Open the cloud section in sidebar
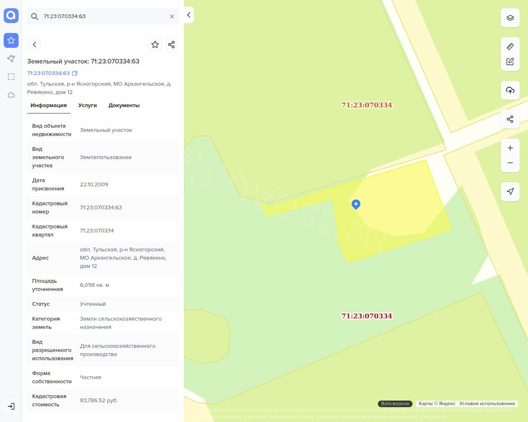This screenshot has width=528, height=422. 11,95
